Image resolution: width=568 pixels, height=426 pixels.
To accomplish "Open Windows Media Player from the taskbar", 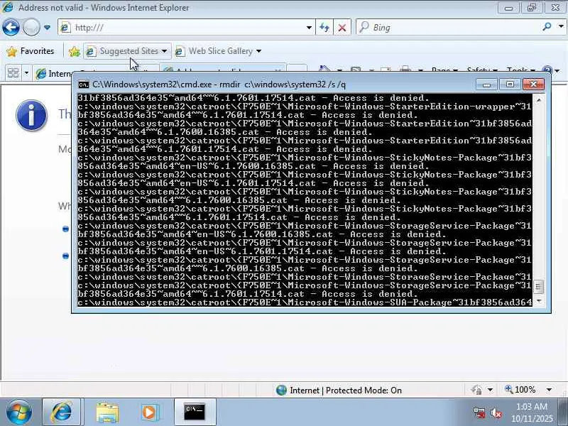I will tap(150, 413).
